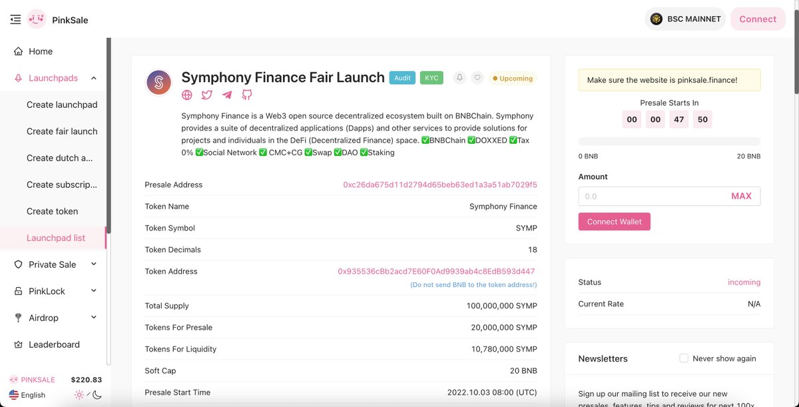Collapse the sidebar with the hamburger icon
799x407 pixels.
[15, 20]
